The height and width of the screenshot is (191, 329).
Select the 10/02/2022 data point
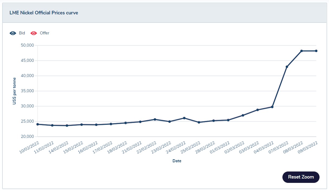coord(38,124)
